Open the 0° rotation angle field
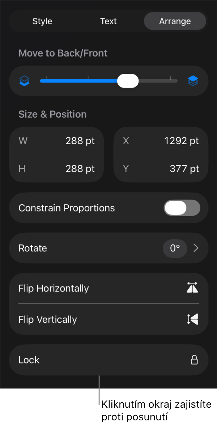Image resolution: width=217 pixels, height=424 pixels. pos(175,248)
